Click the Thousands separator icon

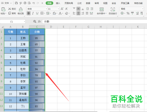(132, 13)
